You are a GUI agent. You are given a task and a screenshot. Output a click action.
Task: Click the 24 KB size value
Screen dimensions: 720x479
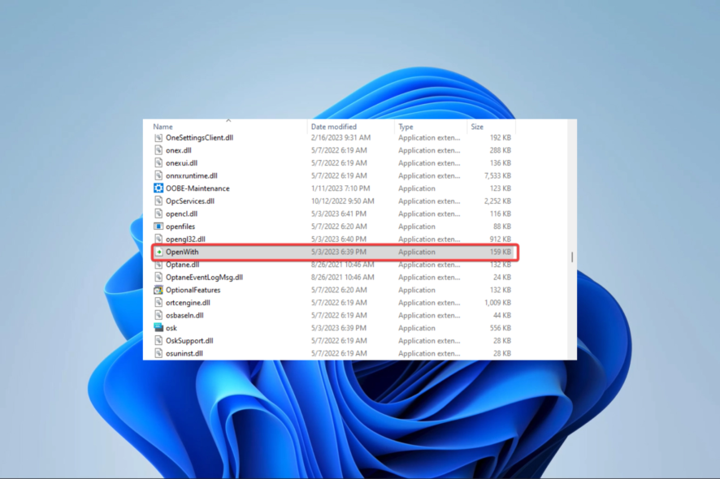pos(502,277)
